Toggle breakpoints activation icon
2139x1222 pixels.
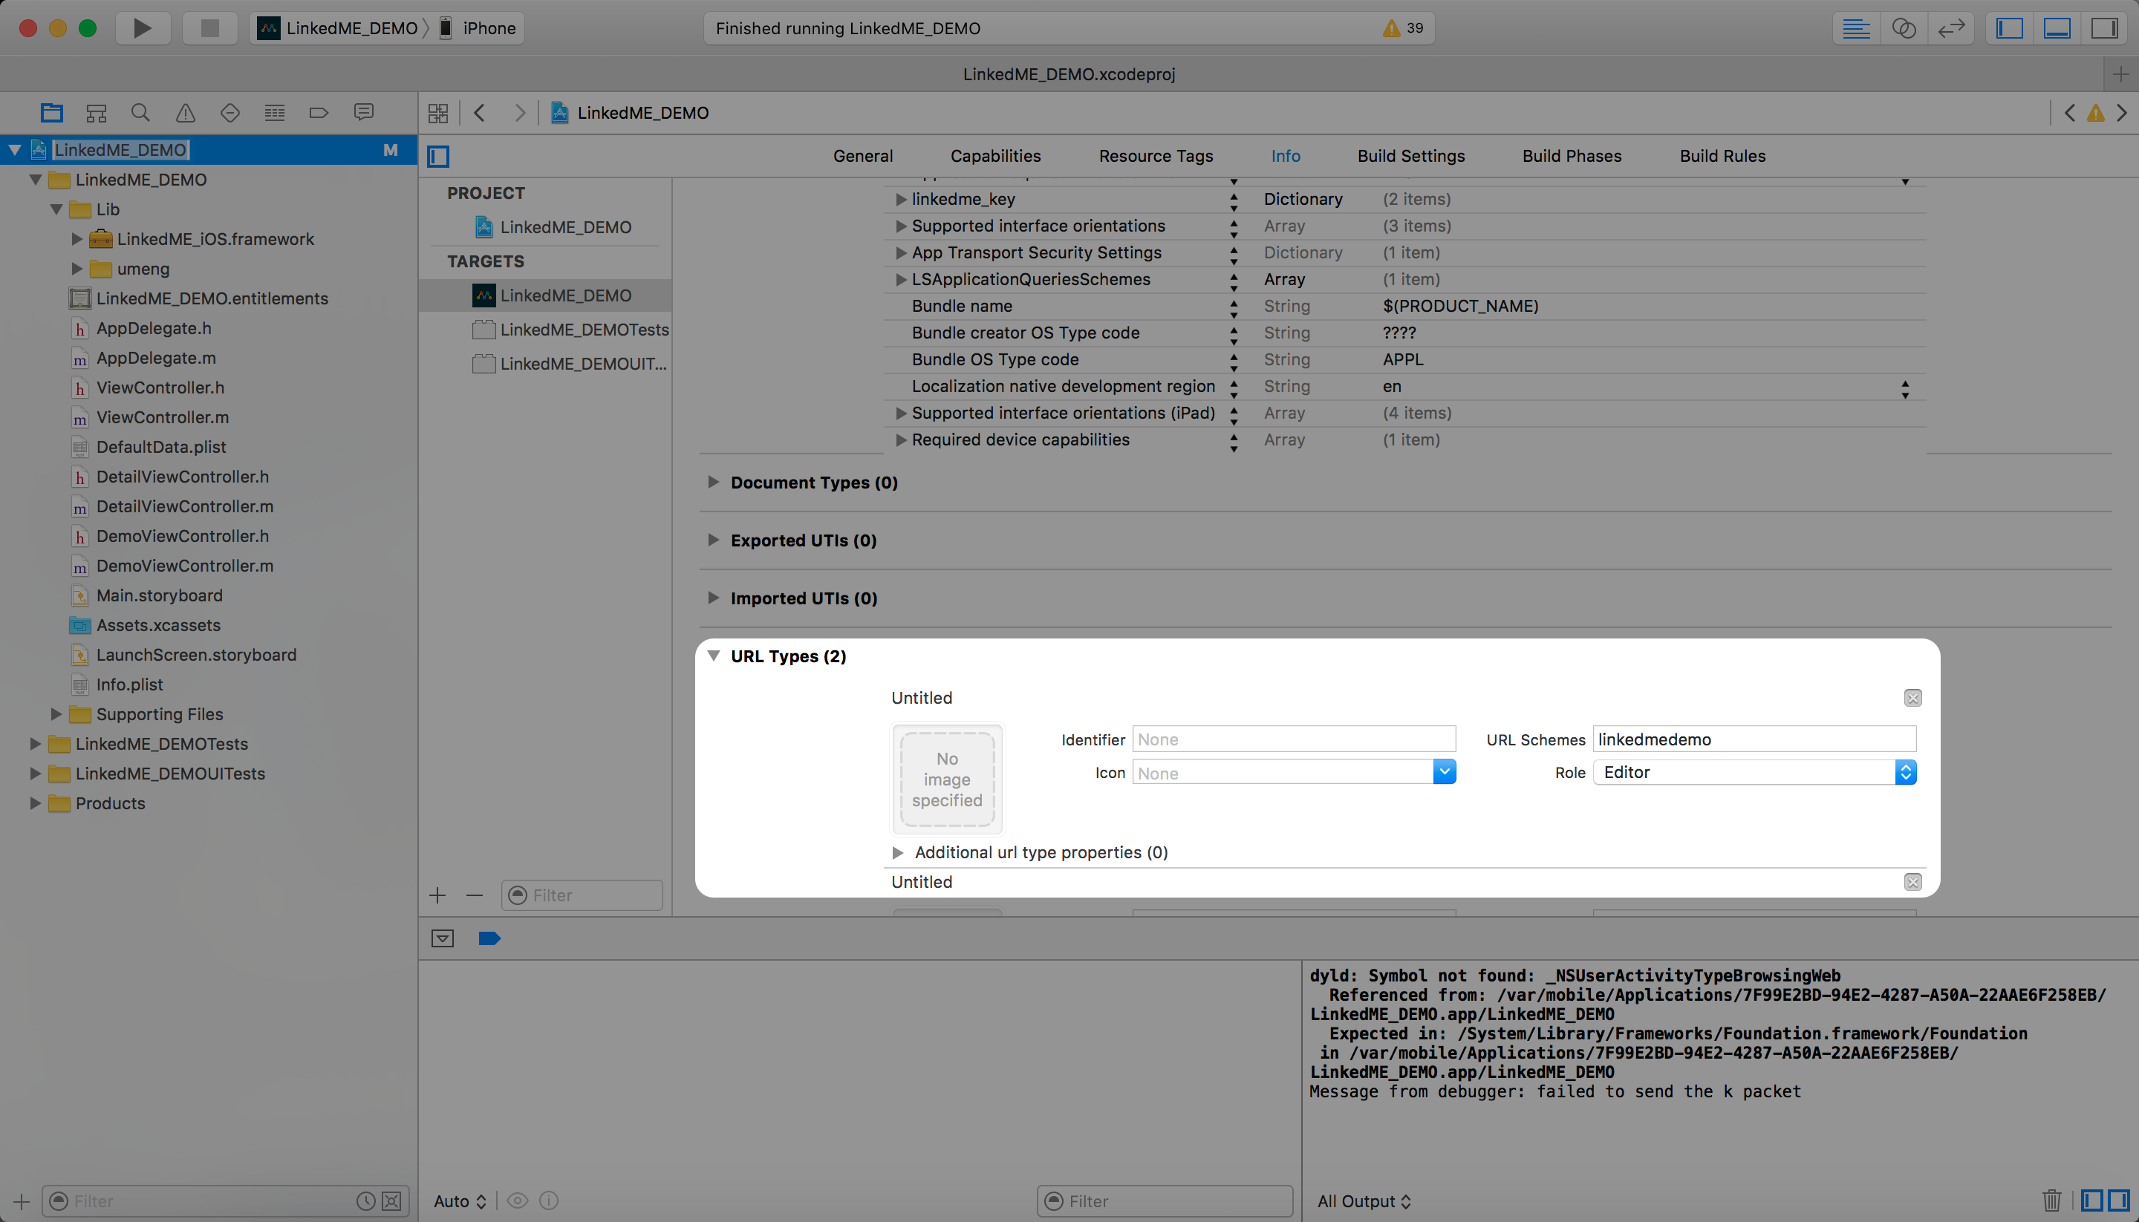point(489,938)
